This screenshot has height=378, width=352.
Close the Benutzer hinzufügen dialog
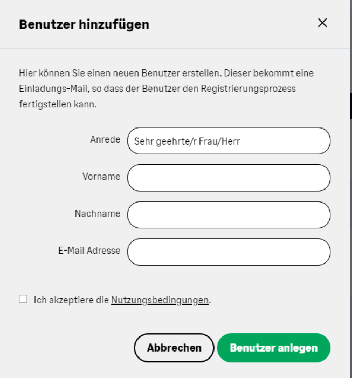point(322,23)
